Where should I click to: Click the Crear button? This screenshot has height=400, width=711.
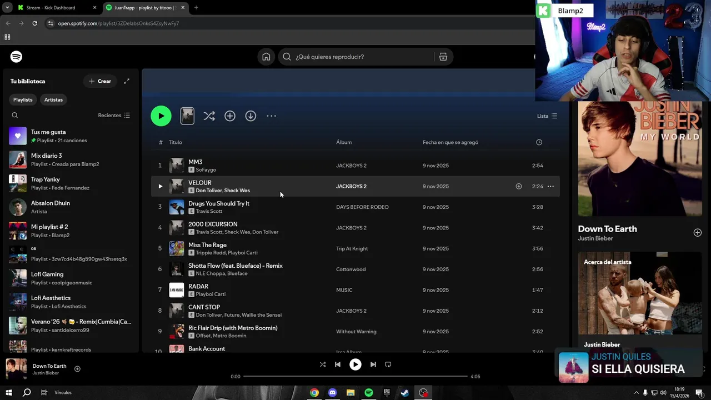100,81
